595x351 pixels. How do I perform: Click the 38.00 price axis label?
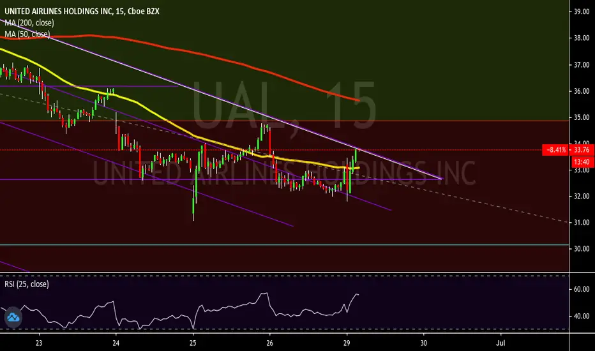(582, 38)
